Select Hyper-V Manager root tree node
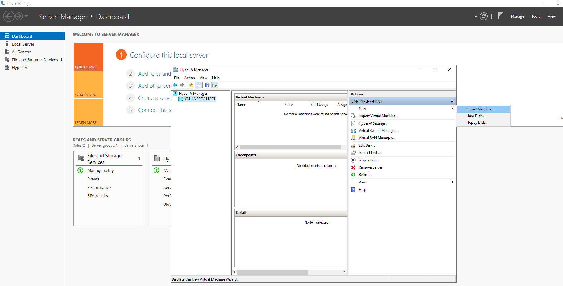 193,94
